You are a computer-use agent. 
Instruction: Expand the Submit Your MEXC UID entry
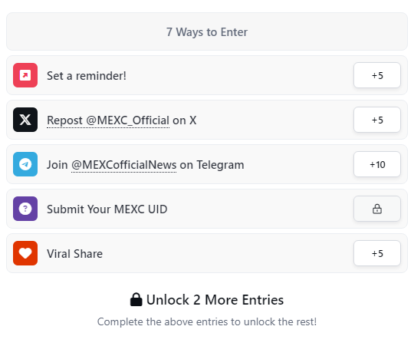pyautogui.click(x=207, y=209)
